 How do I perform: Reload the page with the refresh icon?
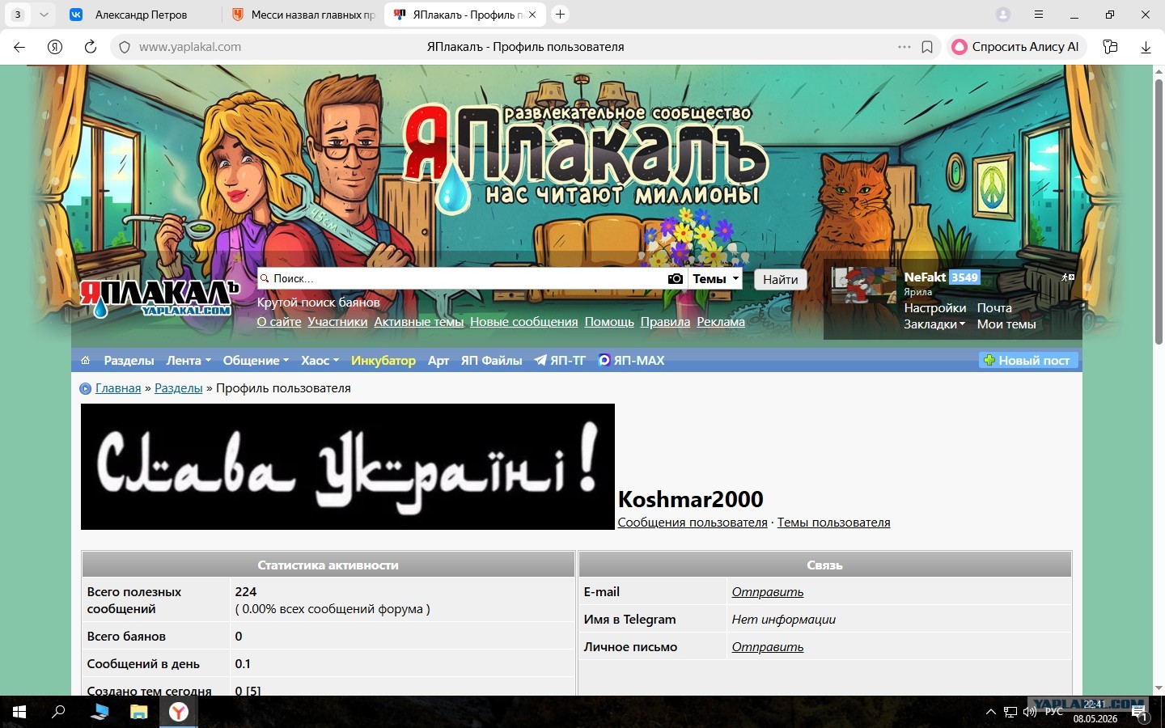(x=91, y=47)
